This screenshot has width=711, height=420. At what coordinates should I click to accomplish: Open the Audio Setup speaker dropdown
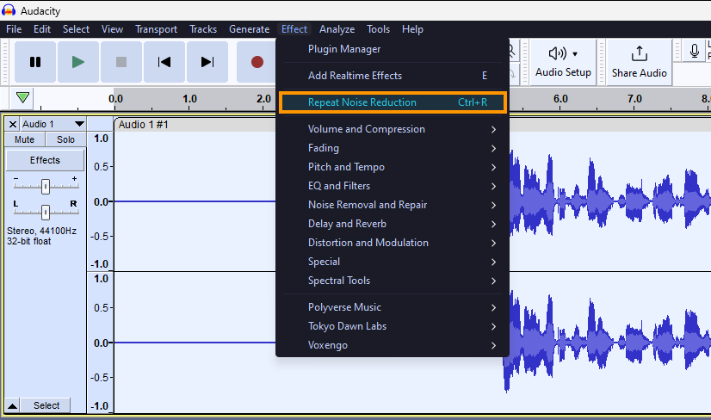point(563,62)
